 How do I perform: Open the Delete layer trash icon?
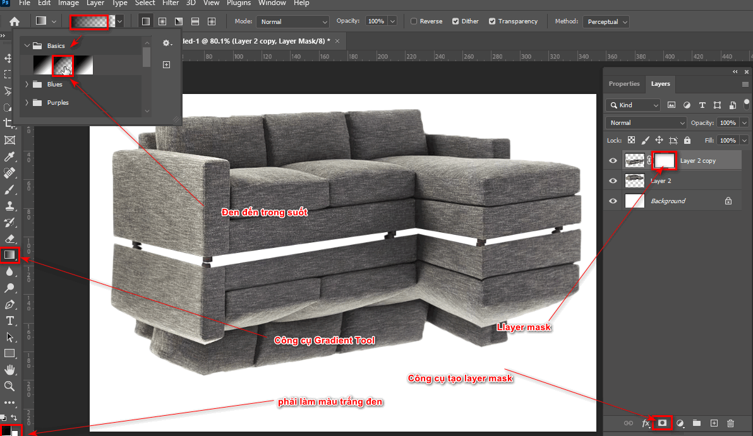[x=730, y=423]
